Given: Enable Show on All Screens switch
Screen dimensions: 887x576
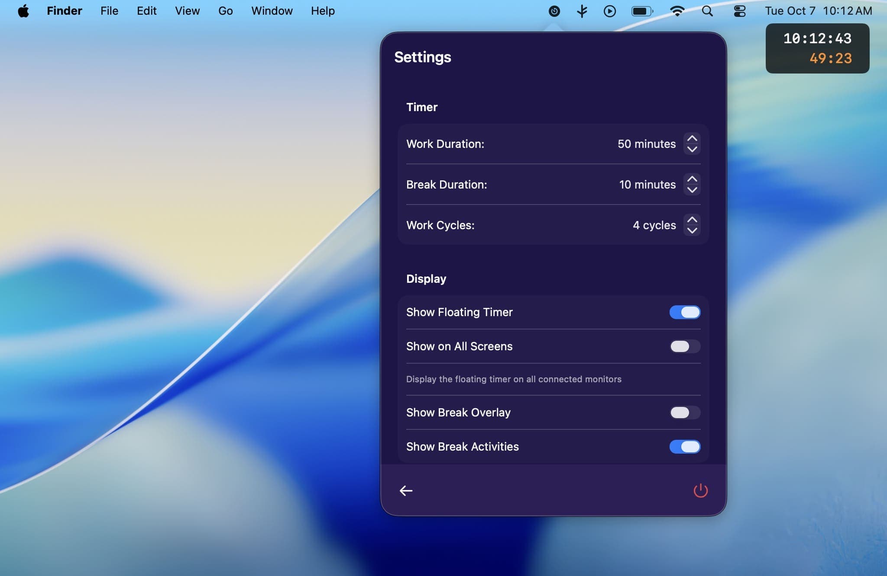Looking at the screenshot, I should (x=685, y=346).
